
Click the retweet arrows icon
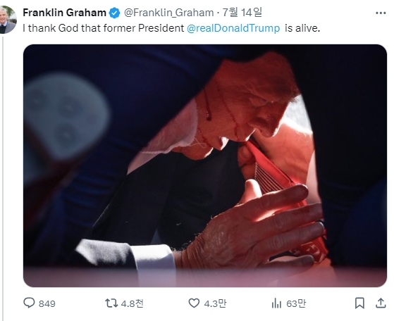coord(111,303)
